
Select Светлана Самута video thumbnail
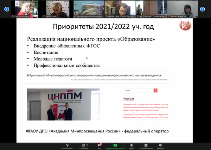click(26, 9)
